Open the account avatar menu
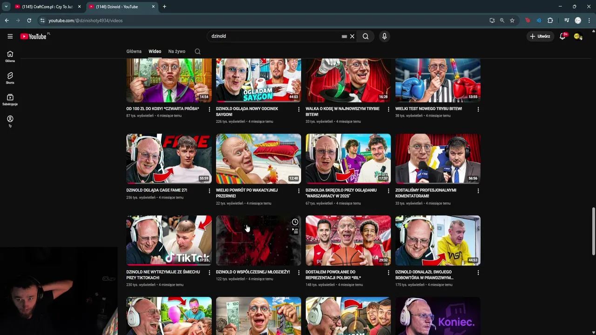 (578, 36)
